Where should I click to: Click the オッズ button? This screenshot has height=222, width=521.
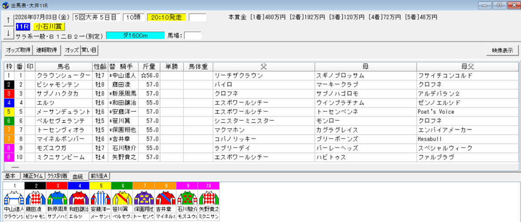click(x=72, y=50)
